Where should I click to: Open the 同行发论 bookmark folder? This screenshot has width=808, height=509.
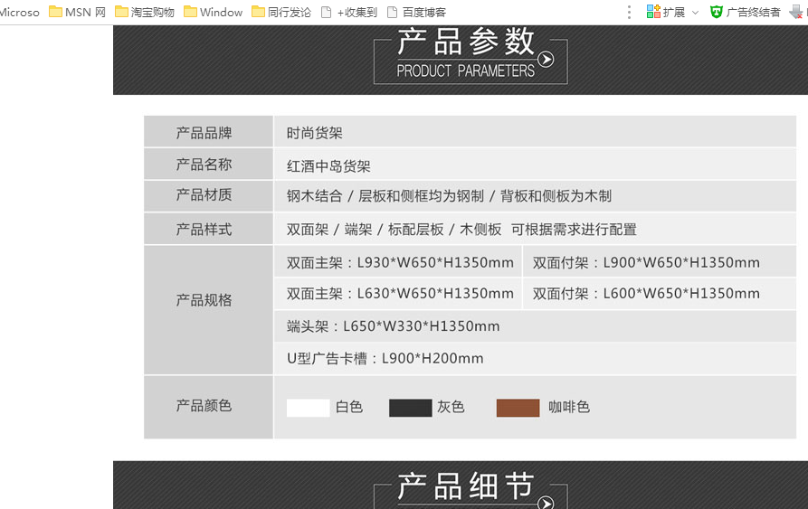(281, 12)
